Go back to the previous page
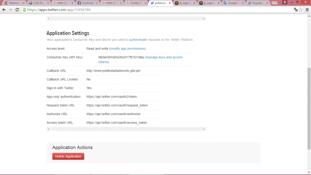 click(x=4, y=9)
